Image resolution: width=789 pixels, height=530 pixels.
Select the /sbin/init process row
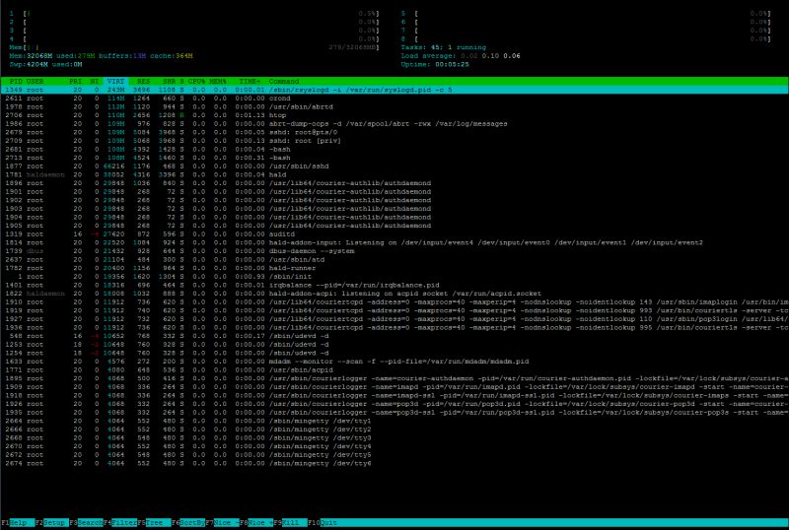click(394, 277)
